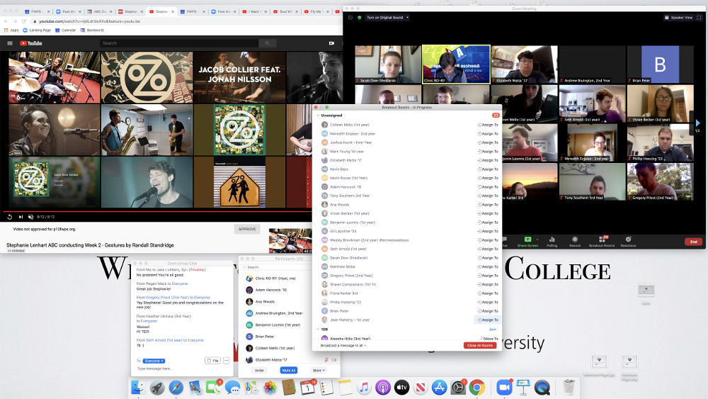Start recording with the Record button

point(575,241)
